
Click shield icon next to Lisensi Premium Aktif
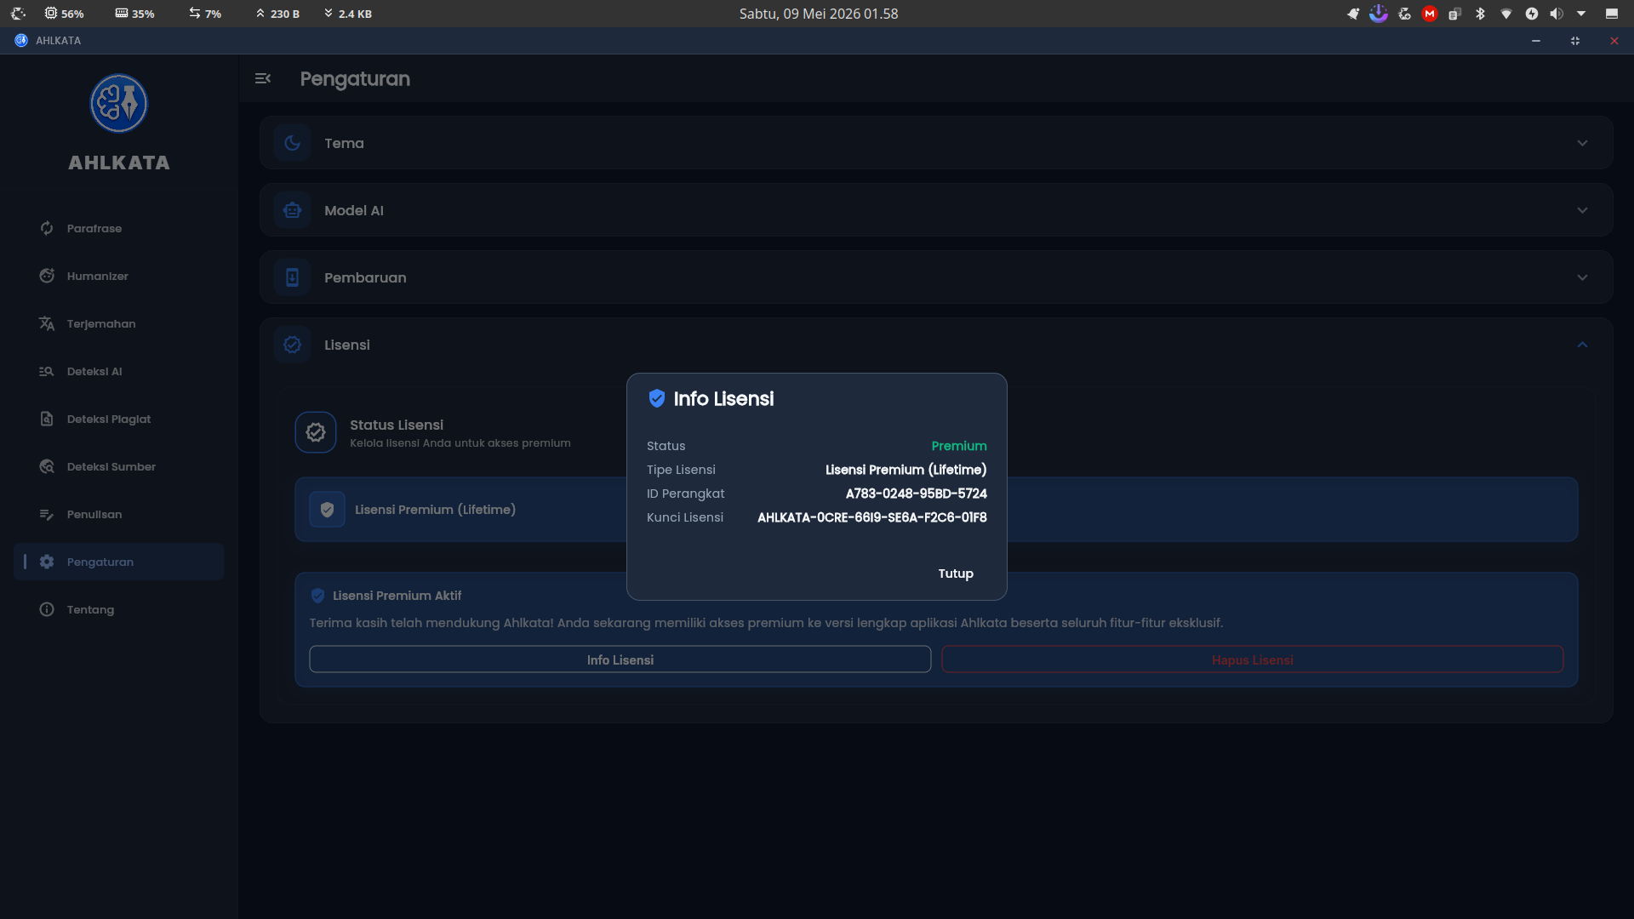click(317, 596)
